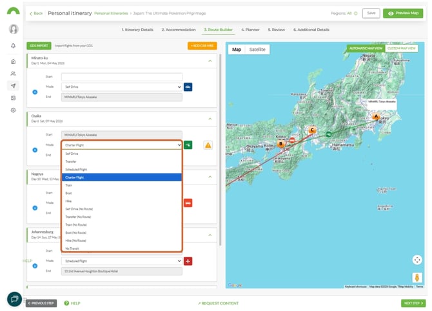The image size is (432, 311).
Task: Go to 4. Planner tab
Action: (x=250, y=30)
